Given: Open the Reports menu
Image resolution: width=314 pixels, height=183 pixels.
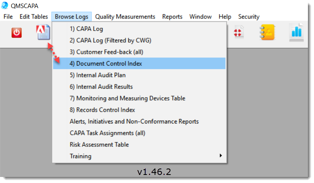Looking at the screenshot, I should pos(172,16).
